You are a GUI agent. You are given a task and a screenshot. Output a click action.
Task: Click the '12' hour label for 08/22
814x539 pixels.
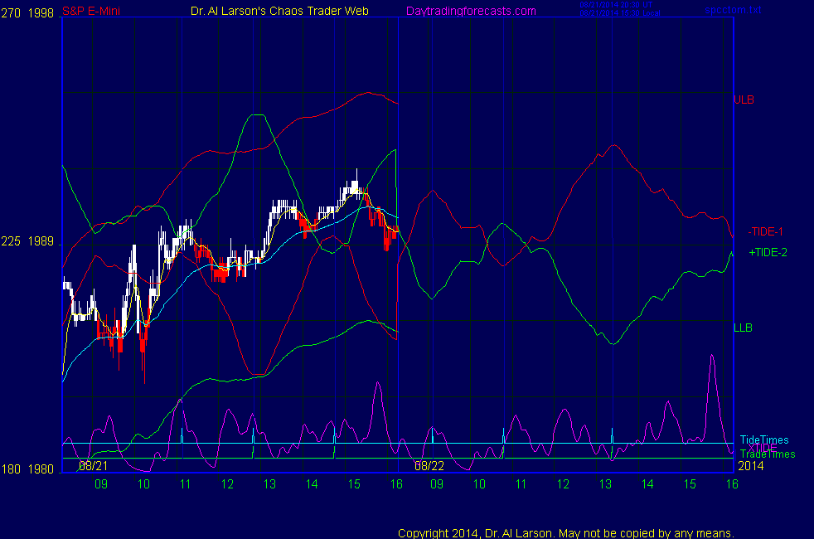coord(564,484)
